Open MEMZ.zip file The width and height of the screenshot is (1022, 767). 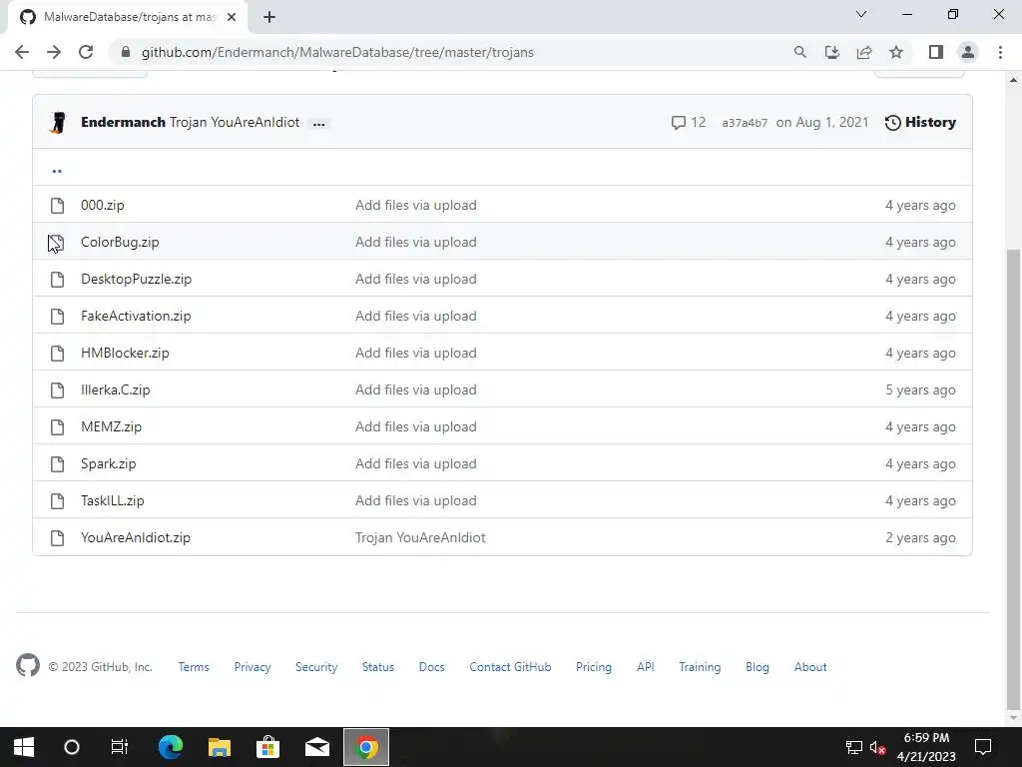coord(111,426)
